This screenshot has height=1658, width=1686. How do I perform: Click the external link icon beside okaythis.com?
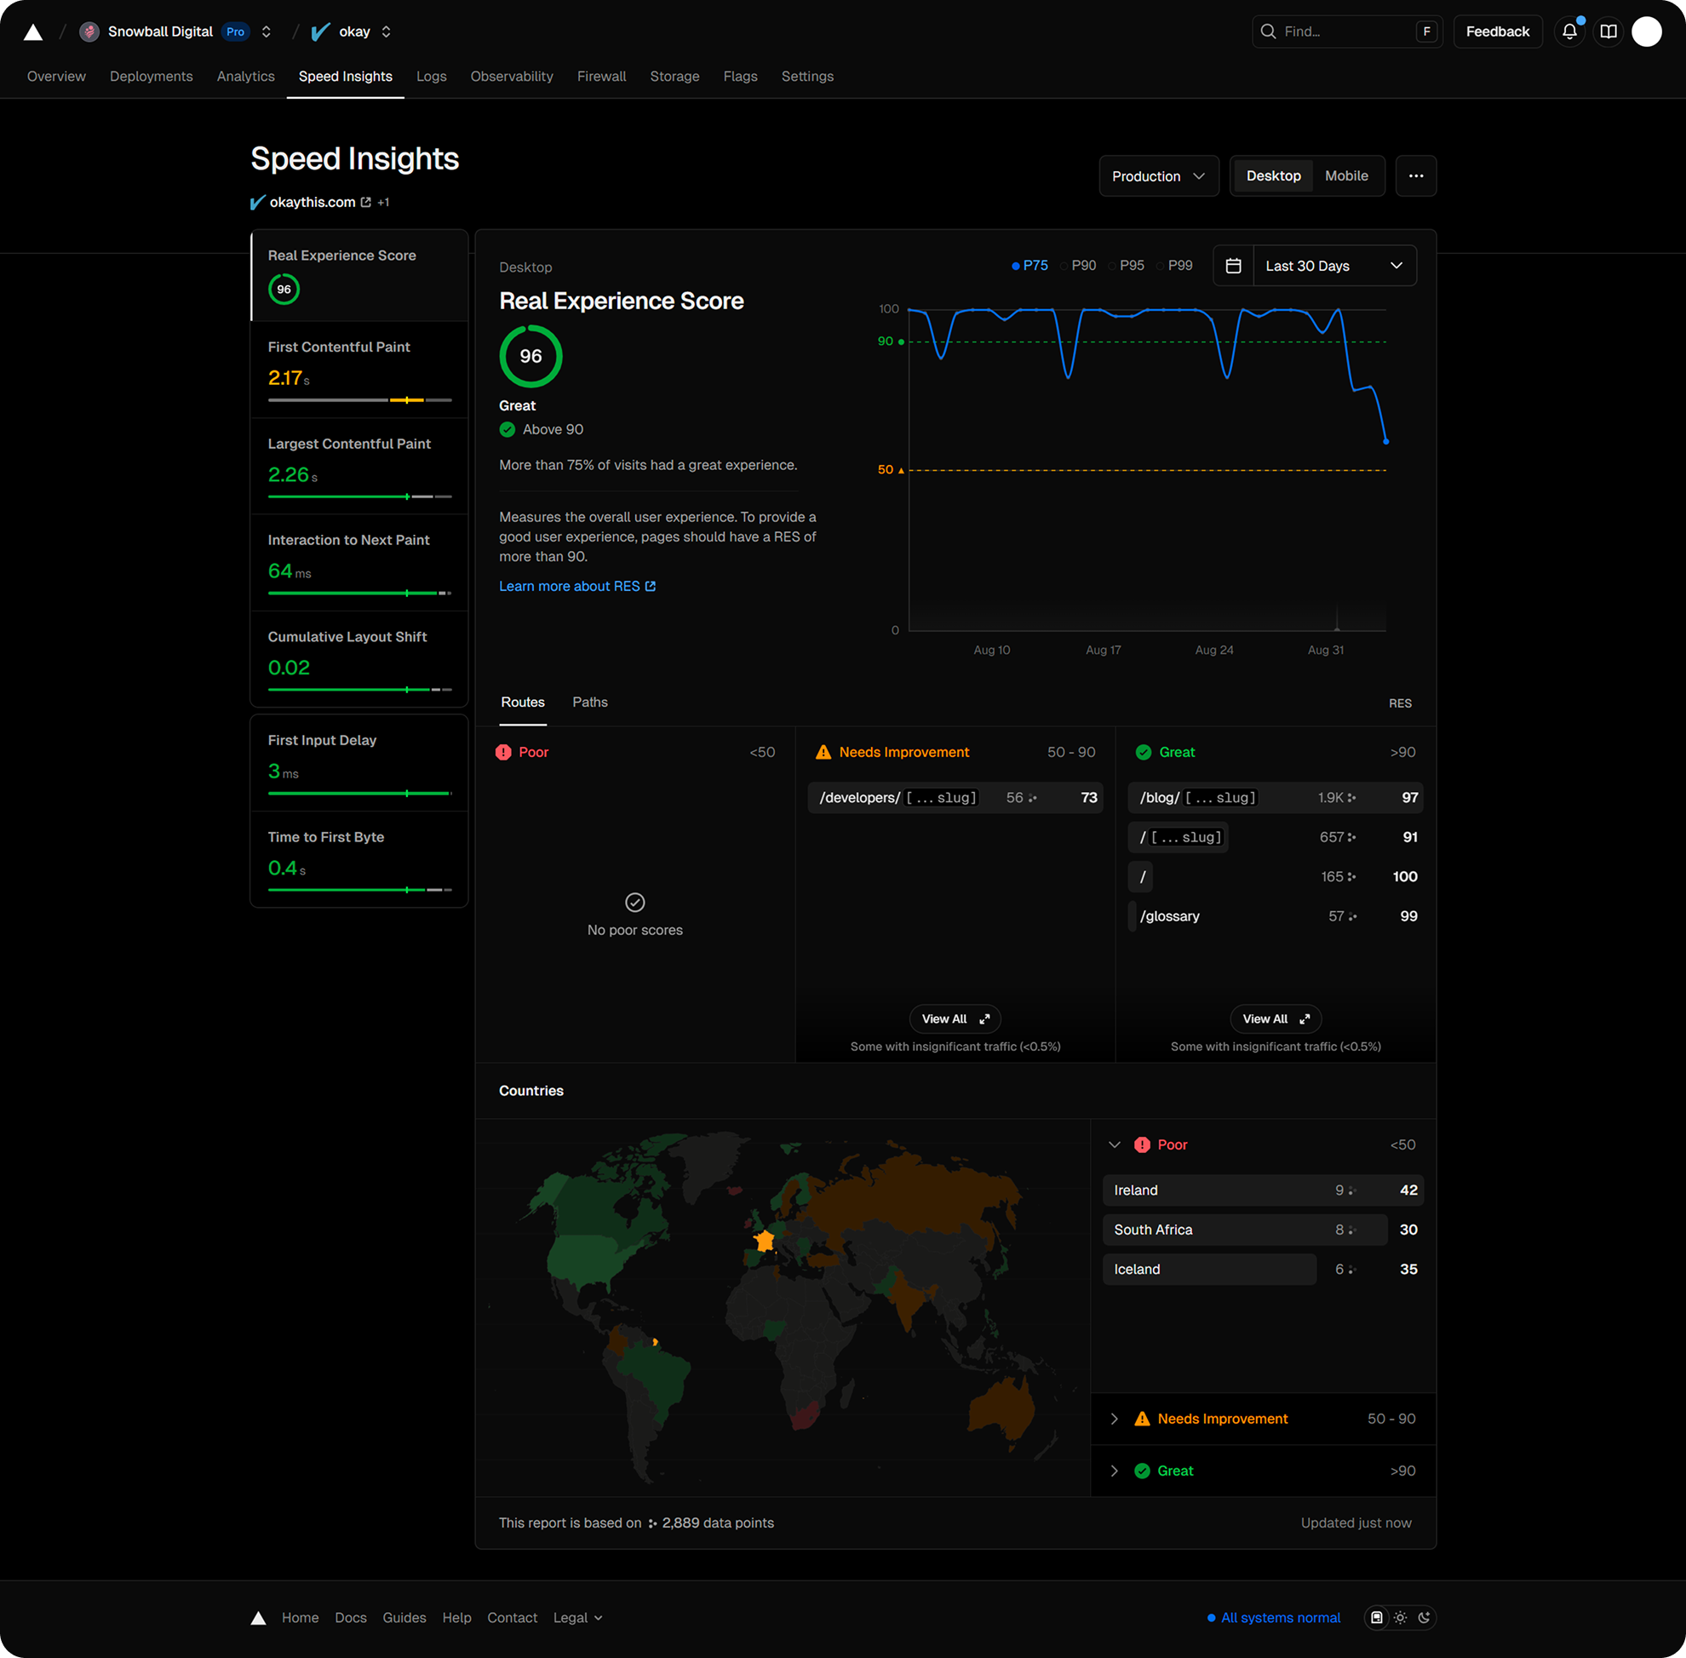366,202
